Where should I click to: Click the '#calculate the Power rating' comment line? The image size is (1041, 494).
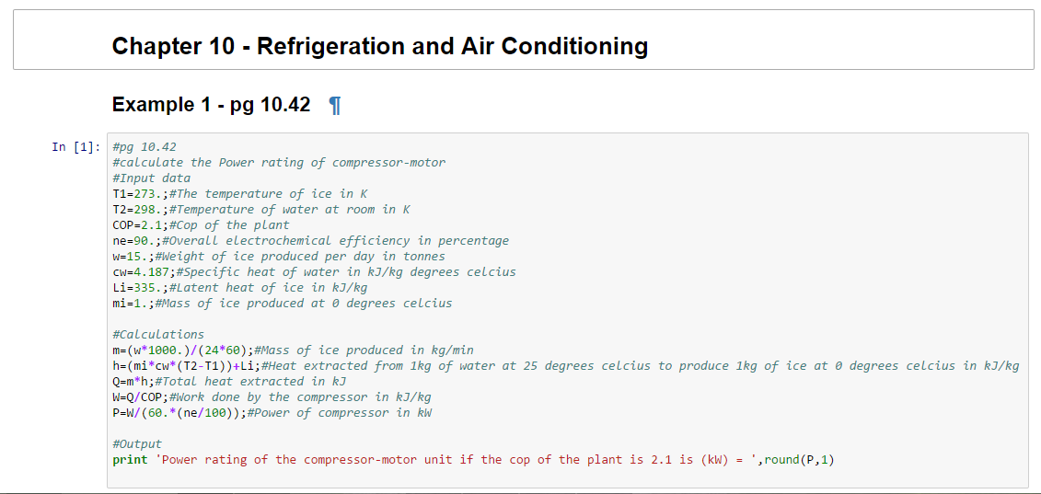(278, 163)
